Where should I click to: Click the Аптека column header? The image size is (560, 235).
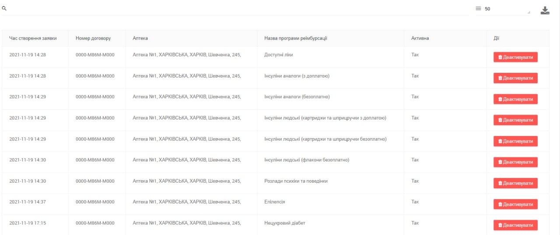140,38
